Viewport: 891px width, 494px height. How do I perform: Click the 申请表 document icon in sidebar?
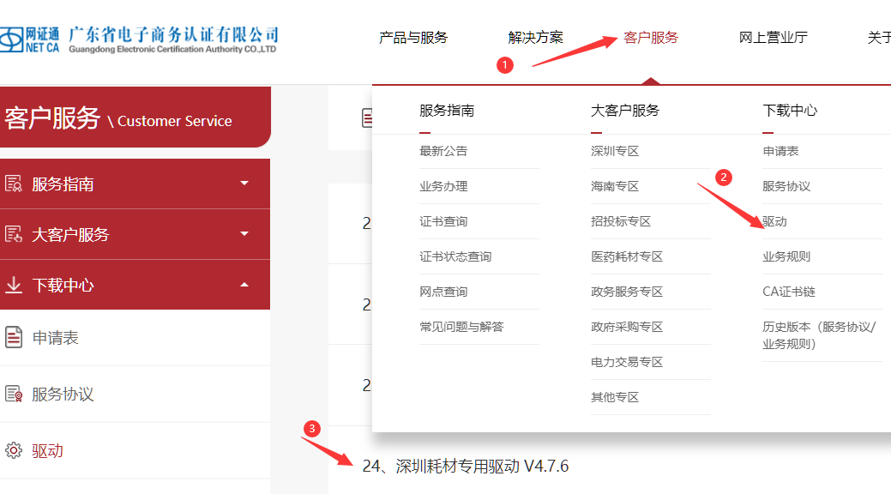coord(14,338)
